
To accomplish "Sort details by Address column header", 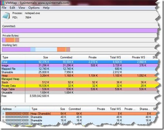I will (x=15, y=109).
